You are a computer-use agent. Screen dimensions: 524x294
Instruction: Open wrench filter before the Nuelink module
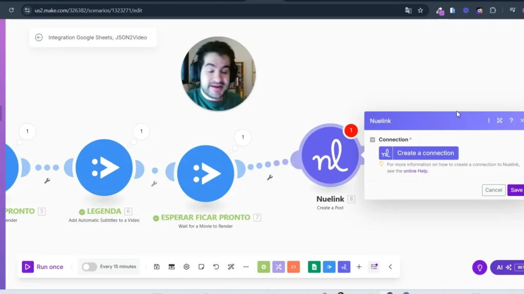pyautogui.click(x=270, y=177)
